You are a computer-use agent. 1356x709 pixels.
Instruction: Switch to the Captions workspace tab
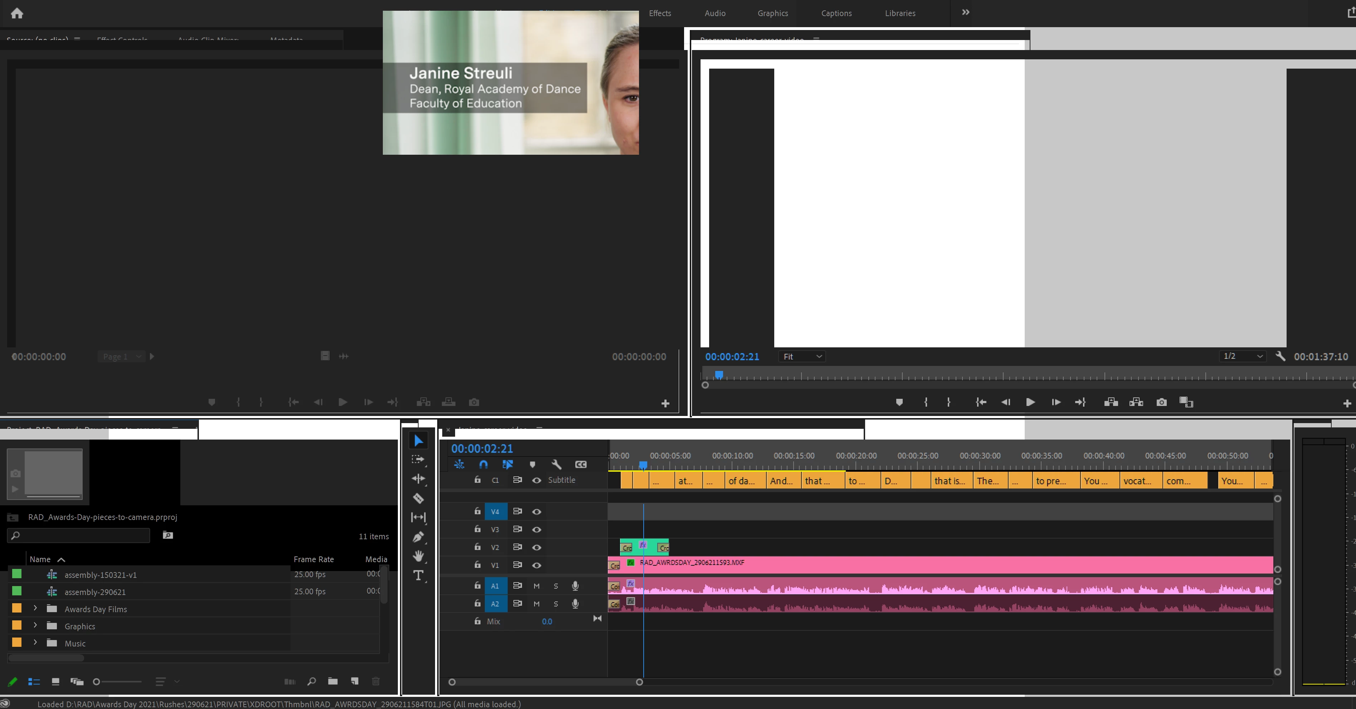tap(836, 13)
